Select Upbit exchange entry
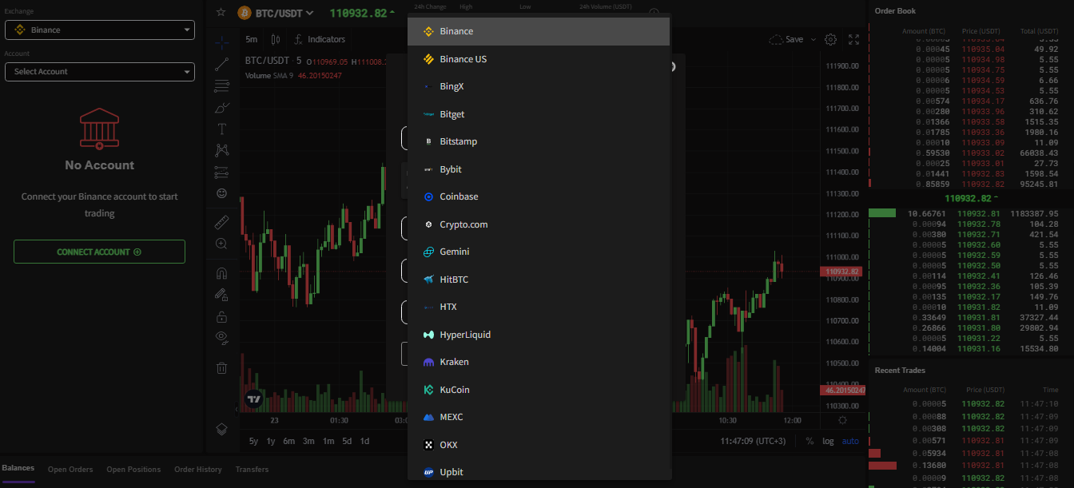The width and height of the screenshot is (1074, 488). (x=539, y=470)
